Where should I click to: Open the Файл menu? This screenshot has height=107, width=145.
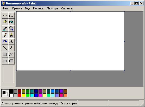tap(6, 8)
